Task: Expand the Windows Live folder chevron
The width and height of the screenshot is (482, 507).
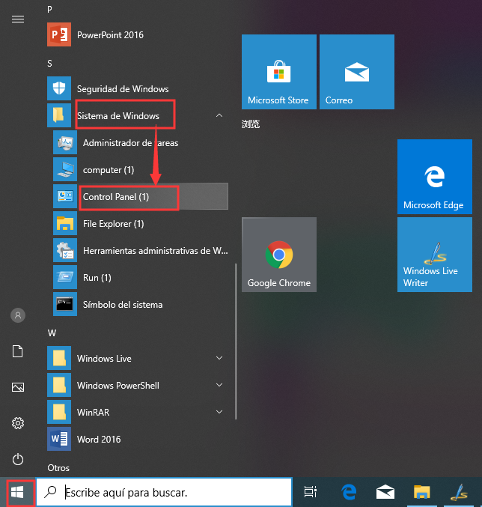Action: (x=219, y=358)
